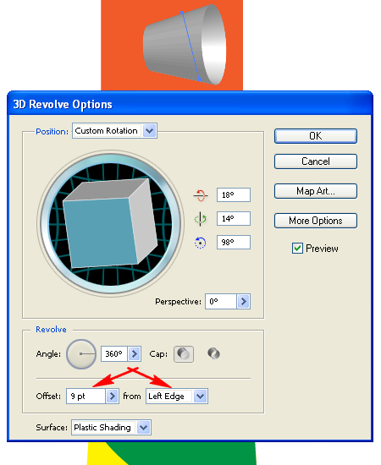The image size is (381, 465).
Task: Click the 3D Revolve Options title bar
Action: 190,104
